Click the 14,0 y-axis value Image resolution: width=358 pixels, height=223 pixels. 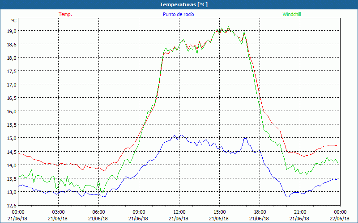point(12,165)
